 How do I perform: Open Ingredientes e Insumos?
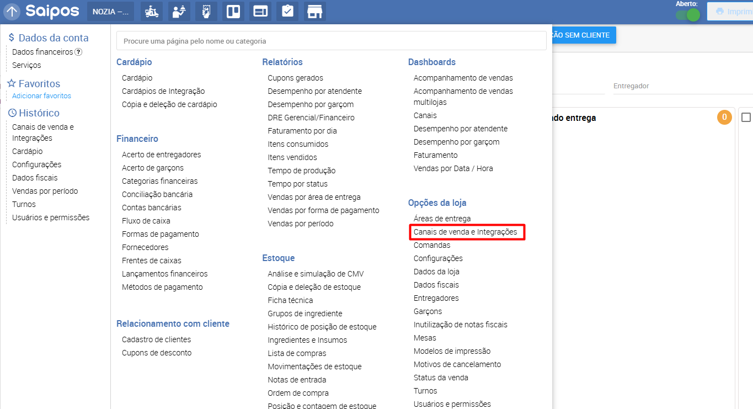(x=307, y=340)
